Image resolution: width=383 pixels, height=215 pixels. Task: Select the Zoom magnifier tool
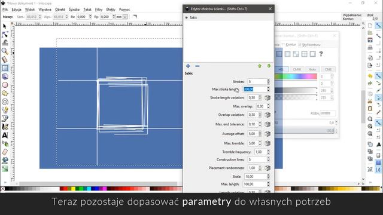(5, 51)
